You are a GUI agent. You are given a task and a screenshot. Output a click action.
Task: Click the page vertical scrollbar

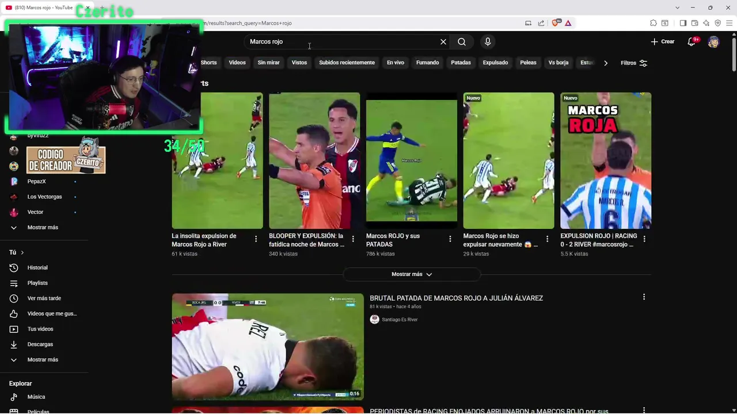point(733,55)
